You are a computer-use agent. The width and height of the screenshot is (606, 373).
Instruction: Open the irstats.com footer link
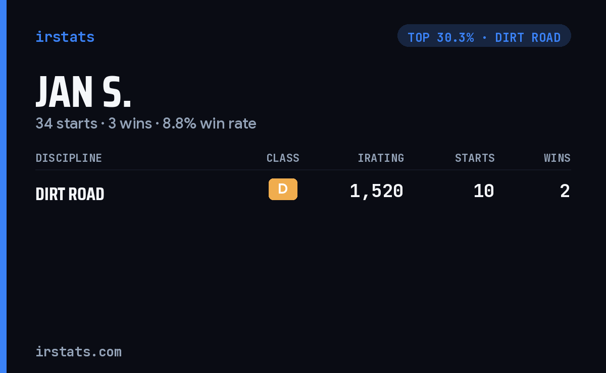tap(78, 352)
